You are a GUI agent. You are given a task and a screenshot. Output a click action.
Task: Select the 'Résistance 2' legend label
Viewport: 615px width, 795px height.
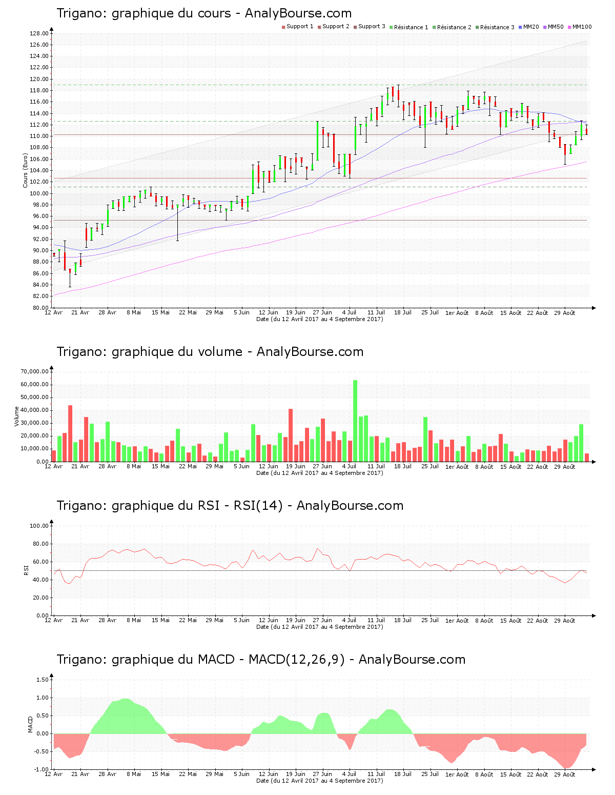tap(454, 27)
